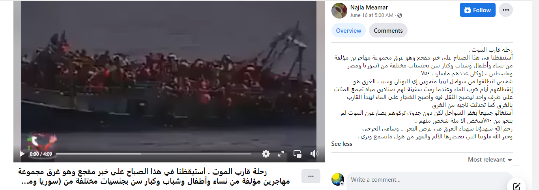Seek on the video progress bar
Viewport: 539px width, 190px height.
[x=153, y=154]
